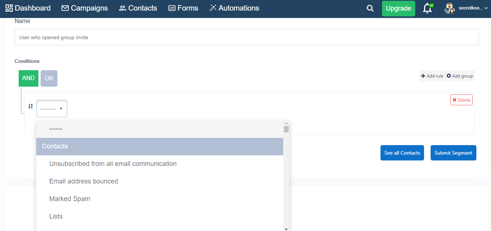Click Submit Segment button
Image resolution: width=491 pixels, height=231 pixels.
[x=453, y=153]
